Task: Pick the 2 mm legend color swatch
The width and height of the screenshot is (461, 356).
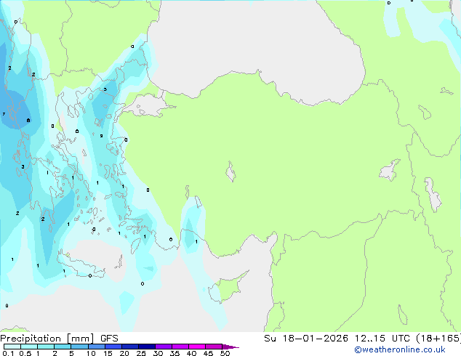Action: (63, 347)
